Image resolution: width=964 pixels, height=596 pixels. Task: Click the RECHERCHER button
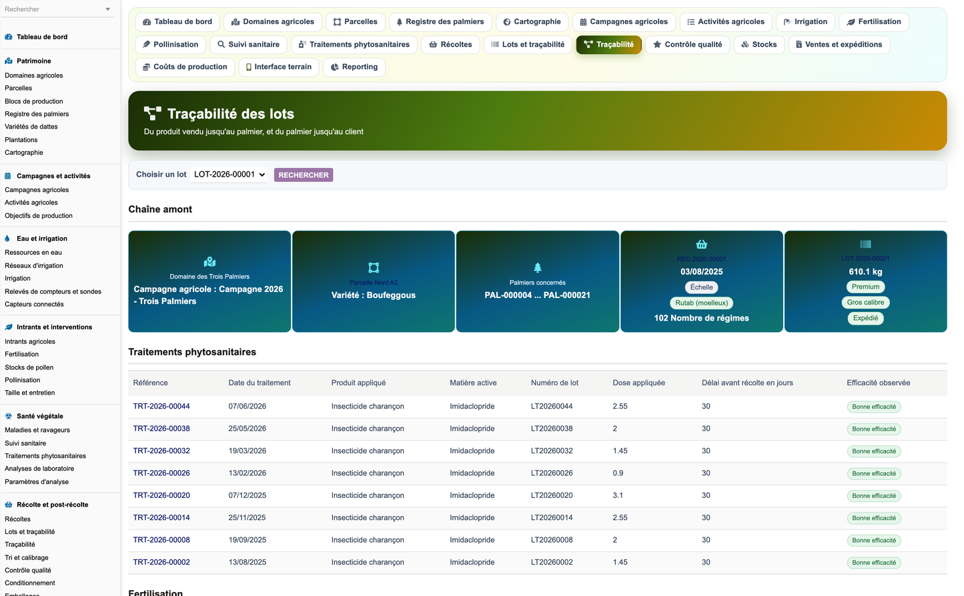coord(304,175)
